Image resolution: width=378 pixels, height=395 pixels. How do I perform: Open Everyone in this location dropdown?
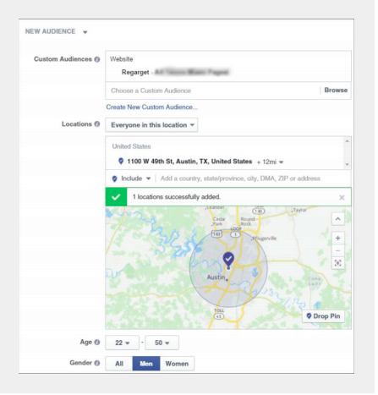pyautogui.click(x=151, y=125)
